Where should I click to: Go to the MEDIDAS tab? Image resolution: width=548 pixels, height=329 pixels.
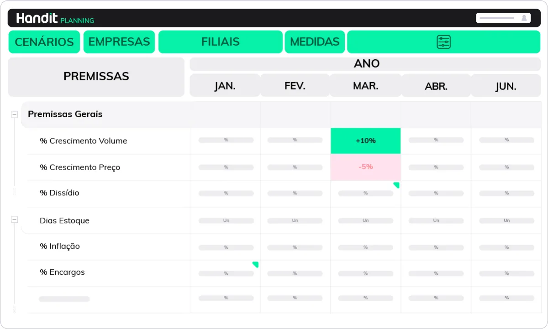pos(315,42)
